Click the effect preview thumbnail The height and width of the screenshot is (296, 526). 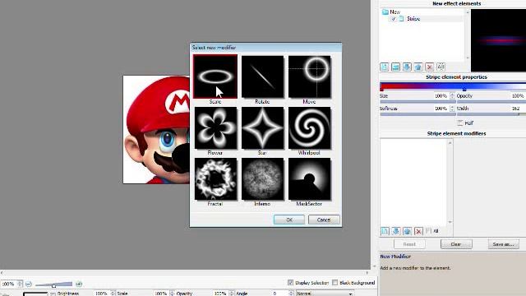click(x=498, y=40)
